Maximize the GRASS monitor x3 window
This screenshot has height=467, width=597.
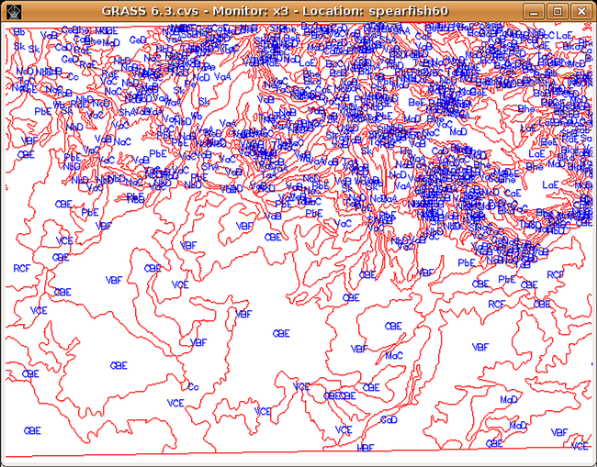pyautogui.click(x=558, y=11)
